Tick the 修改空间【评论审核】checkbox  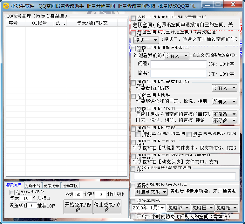(133, 110)
